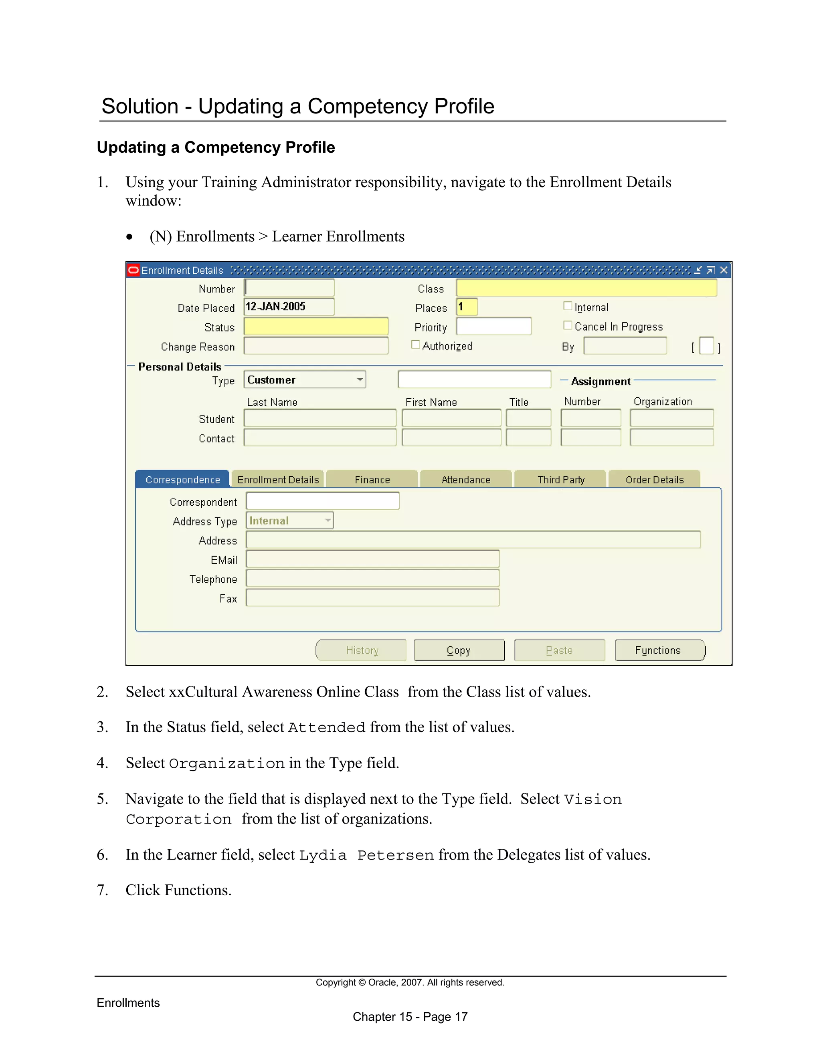Screen dimensions: 821x1062
Task: Click the Functions button
Action: point(660,650)
